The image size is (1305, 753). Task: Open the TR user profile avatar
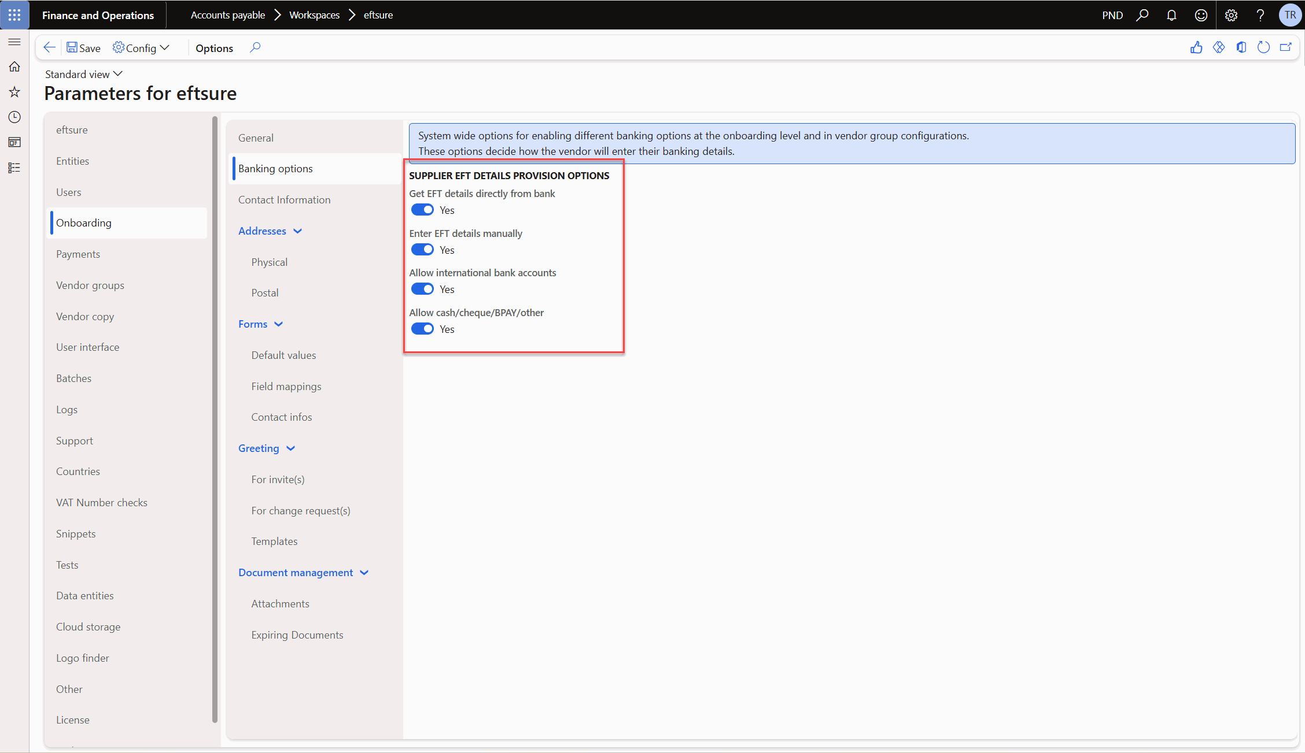pyautogui.click(x=1290, y=15)
